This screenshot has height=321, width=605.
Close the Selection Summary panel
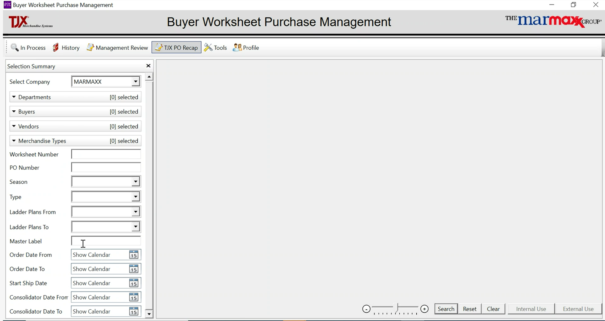pyautogui.click(x=148, y=66)
